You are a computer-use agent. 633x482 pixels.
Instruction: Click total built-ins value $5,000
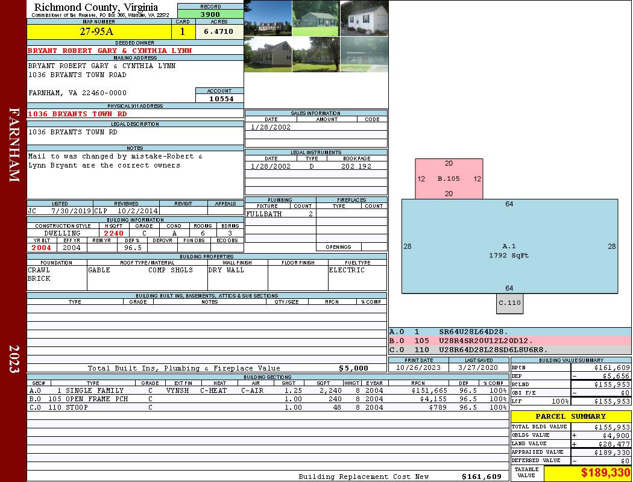[x=354, y=368]
